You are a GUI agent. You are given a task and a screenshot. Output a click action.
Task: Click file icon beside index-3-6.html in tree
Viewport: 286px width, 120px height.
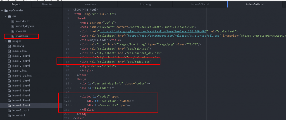(9, 106)
